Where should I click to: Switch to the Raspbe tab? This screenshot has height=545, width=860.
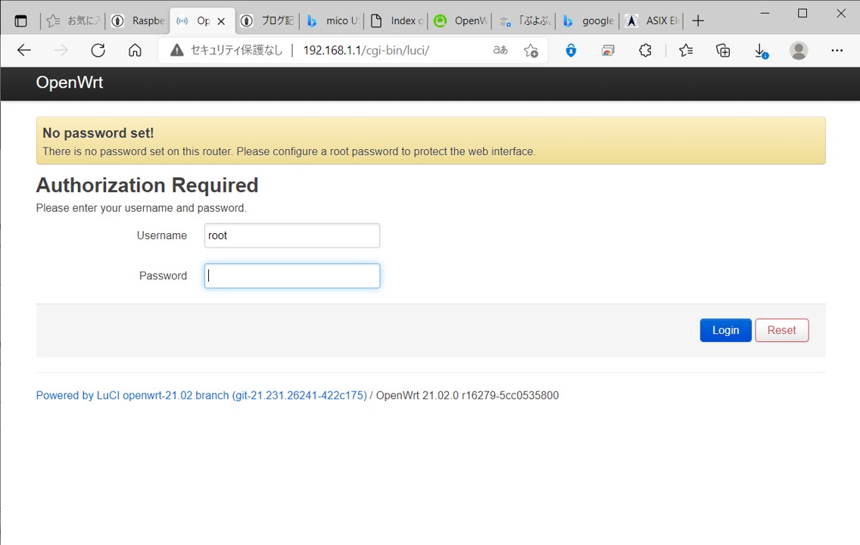(x=138, y=21)
